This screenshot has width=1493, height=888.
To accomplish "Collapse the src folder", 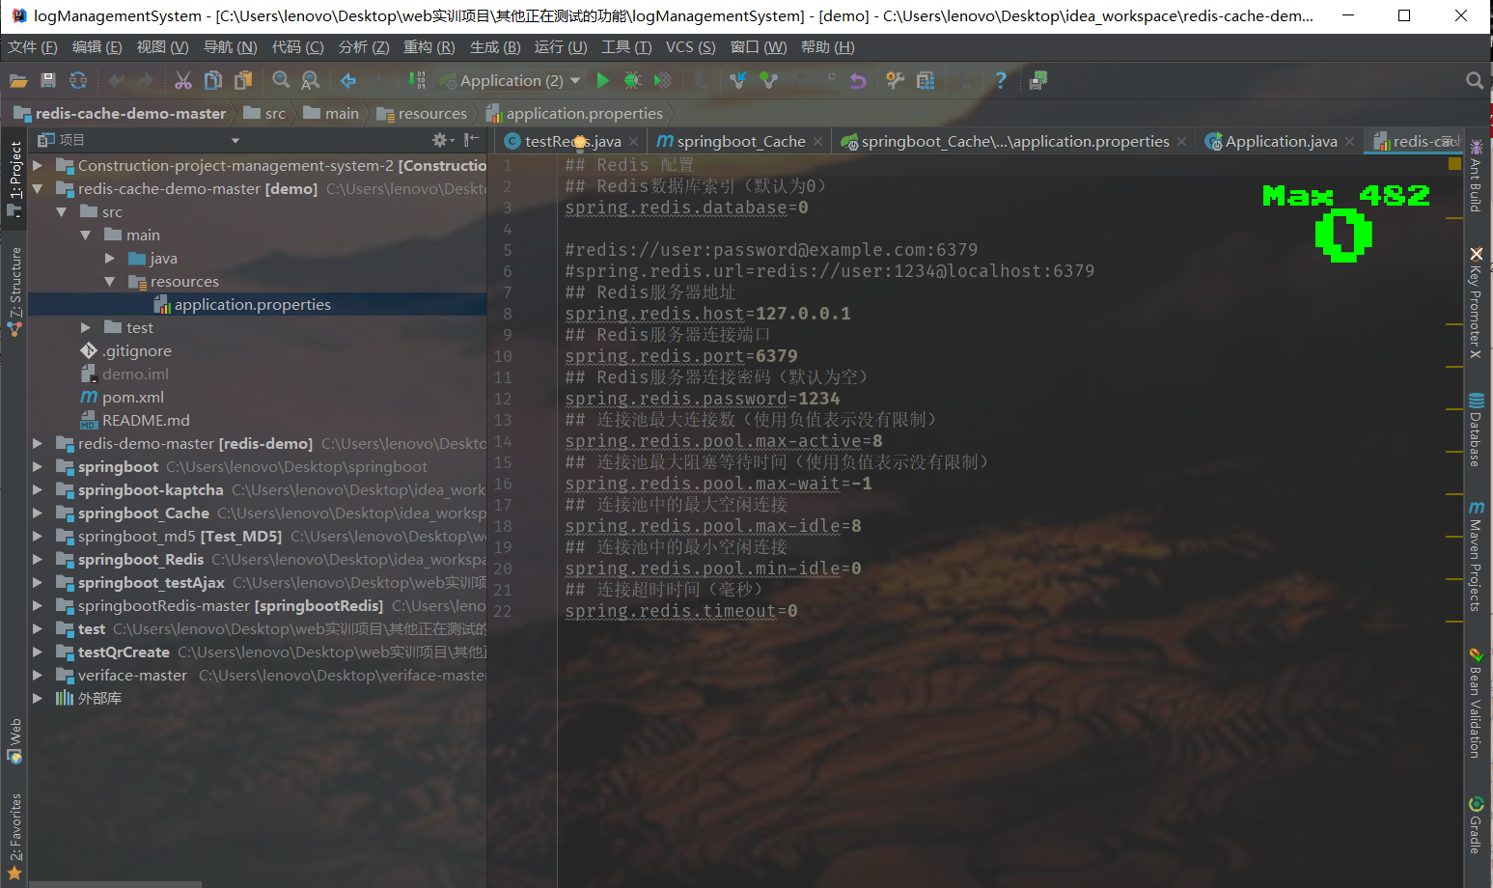I will click(62, 212).
